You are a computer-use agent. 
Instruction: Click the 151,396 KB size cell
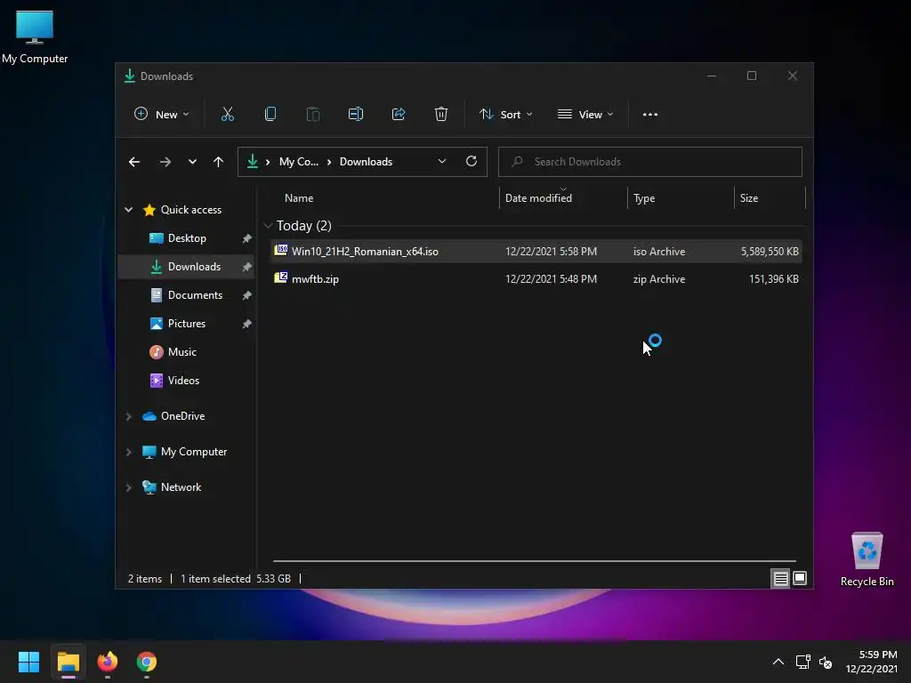(773, 279)
